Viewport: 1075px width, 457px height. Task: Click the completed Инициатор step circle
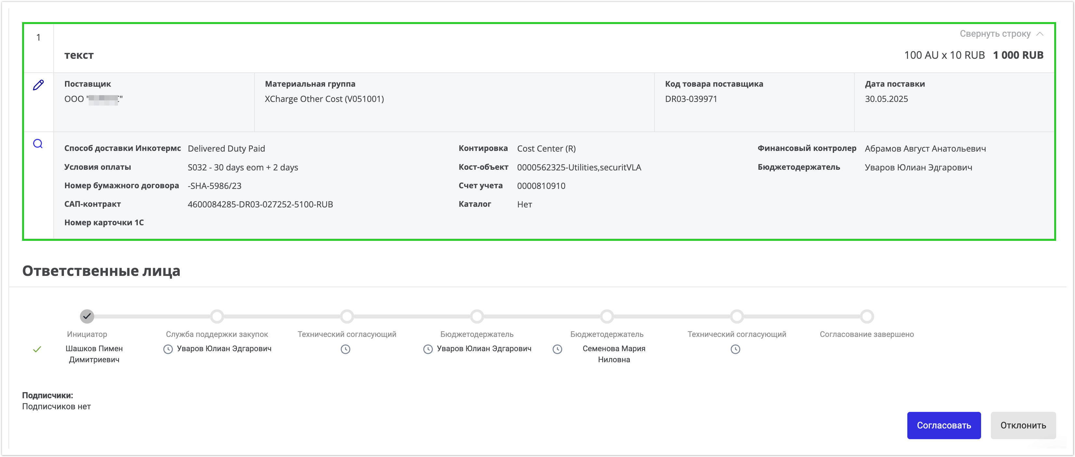pos(87,316)
